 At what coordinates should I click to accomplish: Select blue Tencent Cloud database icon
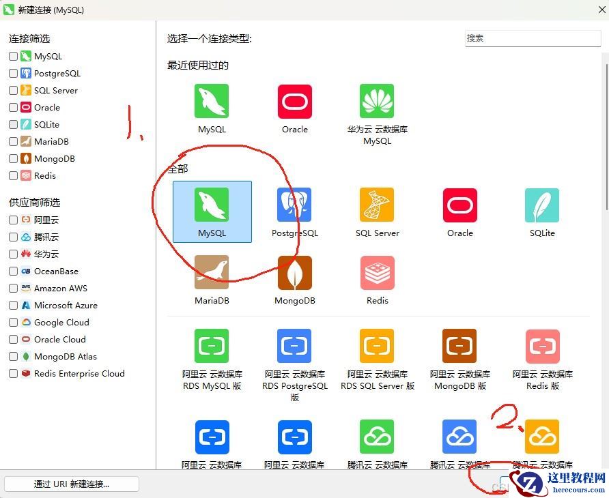[459, 437]
